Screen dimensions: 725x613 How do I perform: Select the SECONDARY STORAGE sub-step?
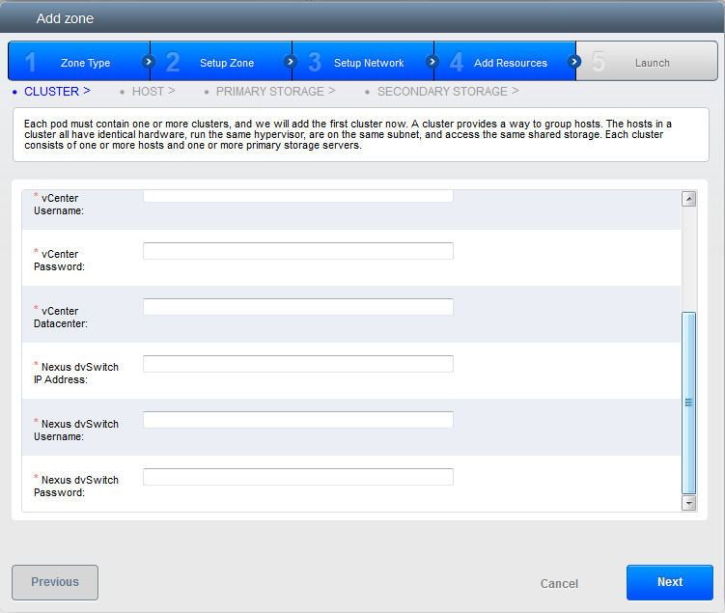(x=446, y=92)
